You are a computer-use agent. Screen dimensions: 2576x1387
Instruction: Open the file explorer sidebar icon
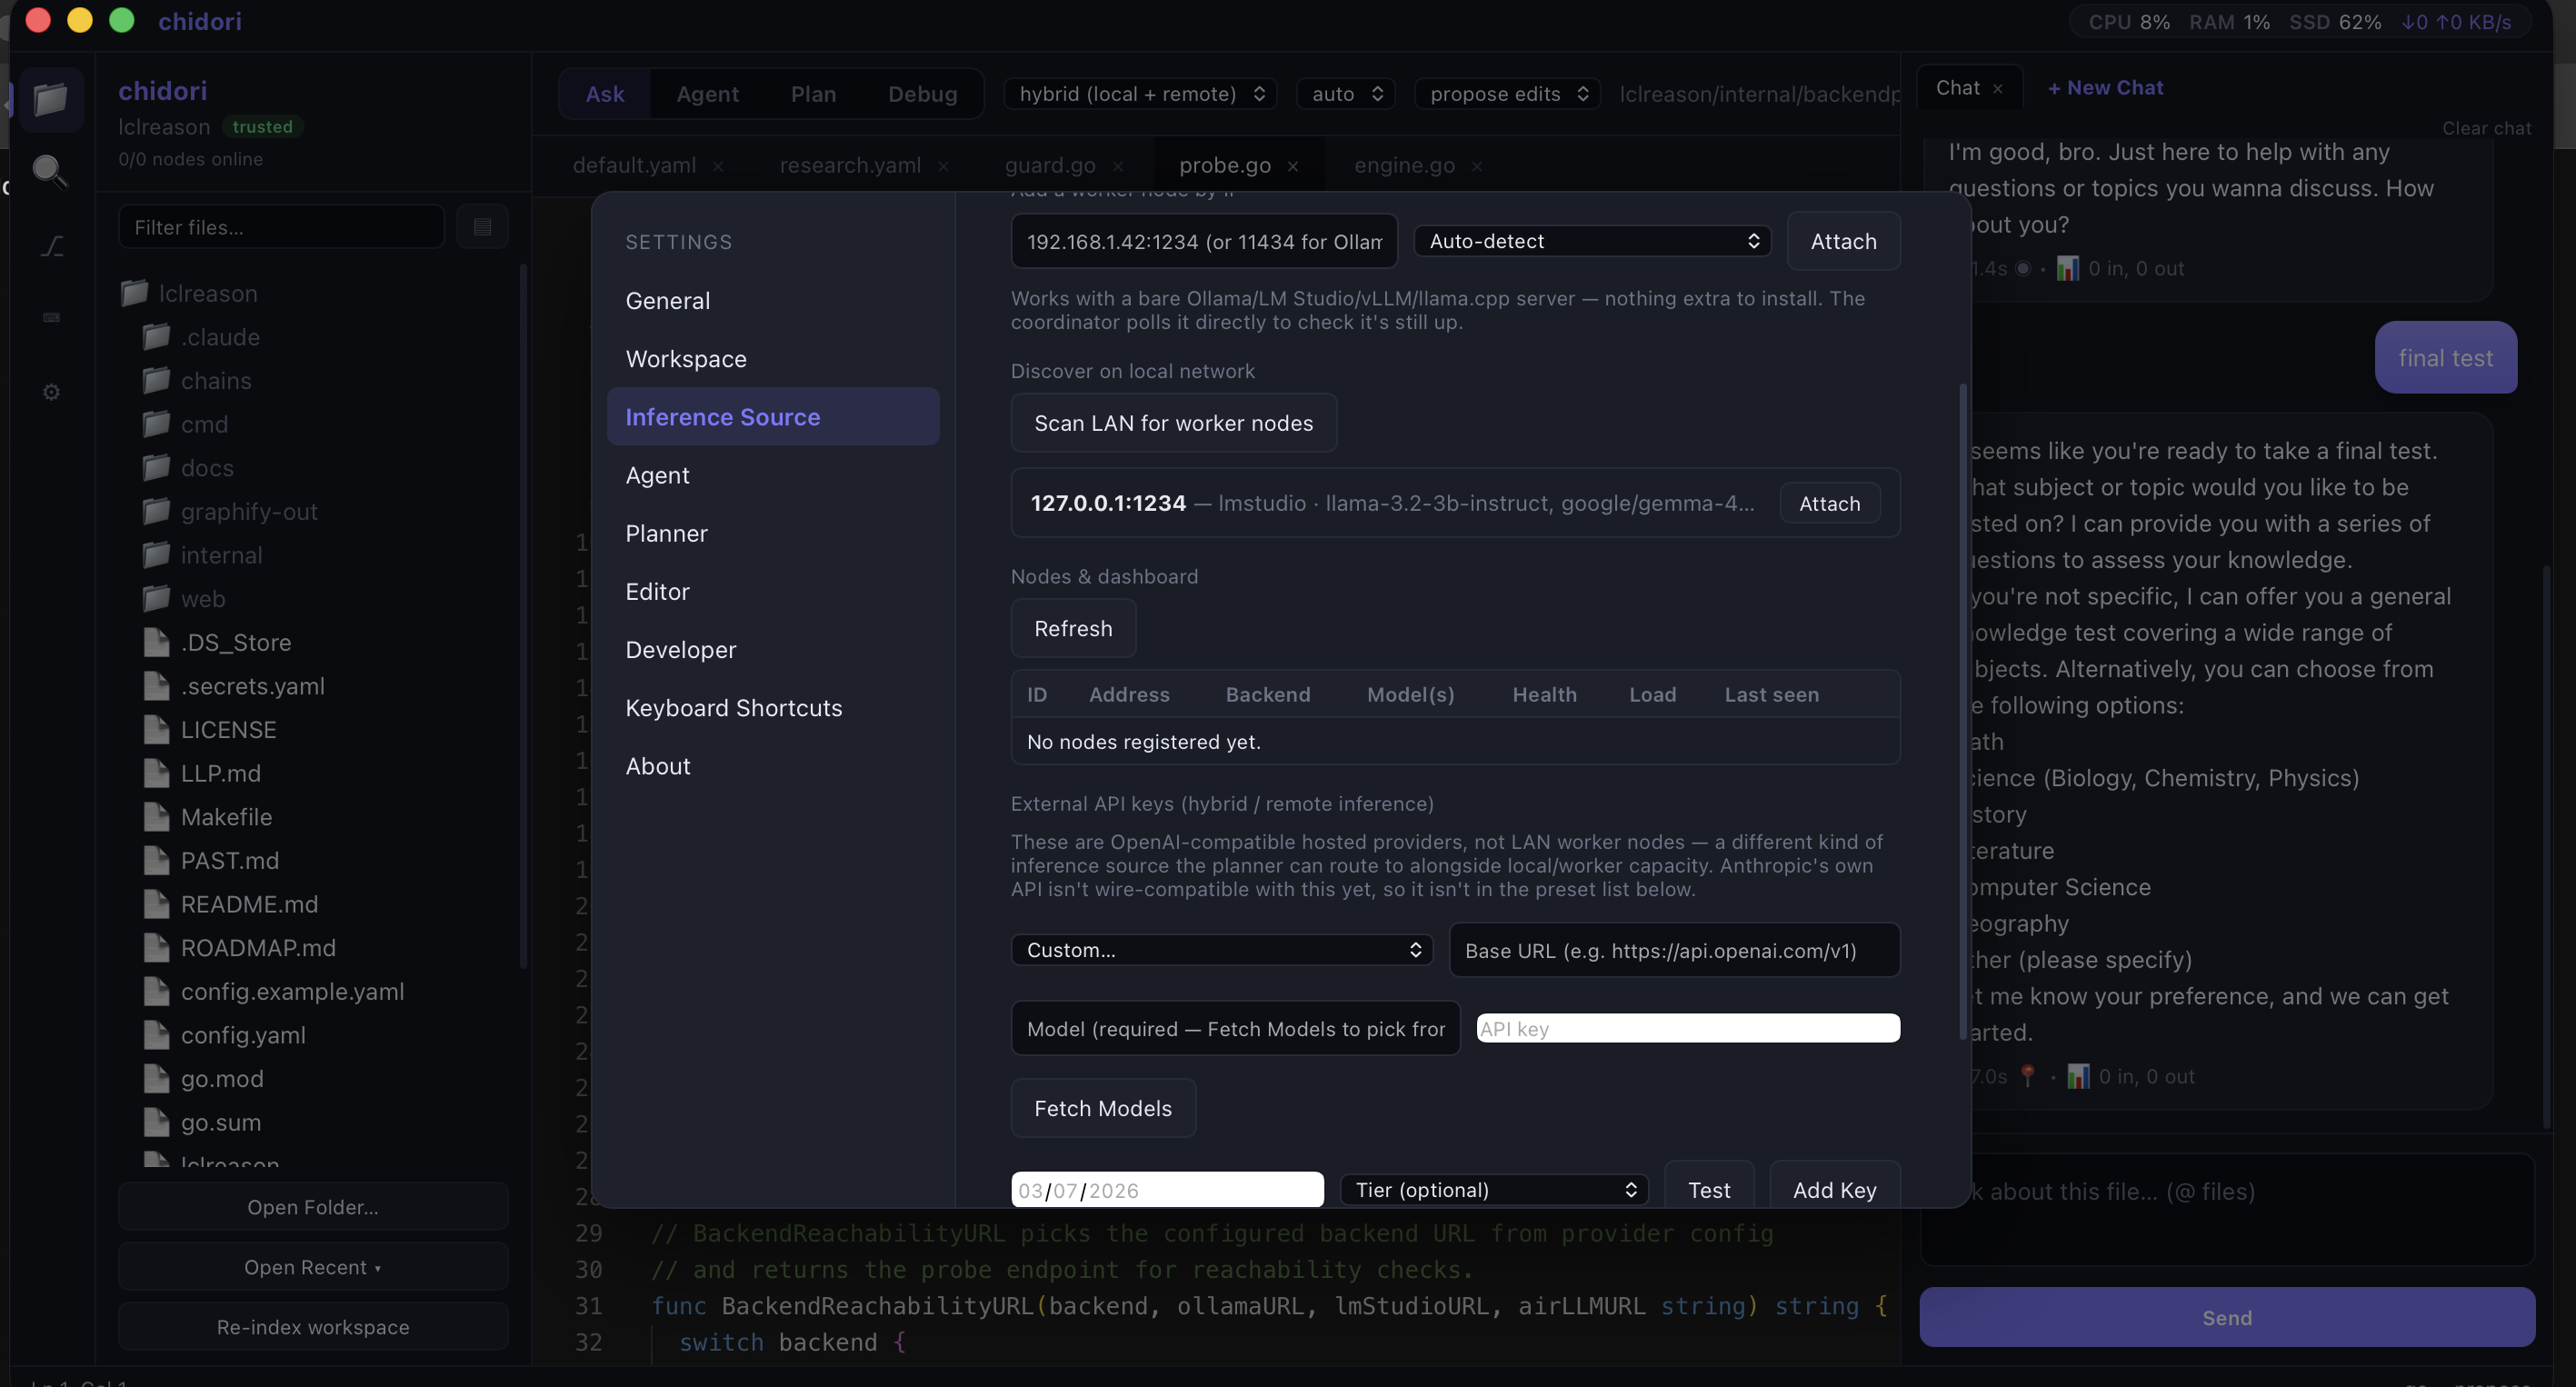tap(51, 99)
